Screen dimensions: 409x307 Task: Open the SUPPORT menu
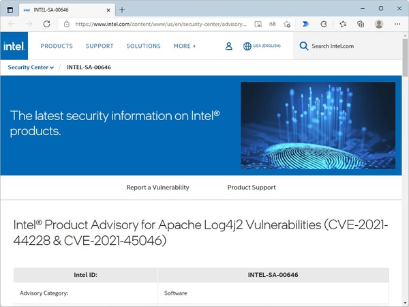[100, 46]
